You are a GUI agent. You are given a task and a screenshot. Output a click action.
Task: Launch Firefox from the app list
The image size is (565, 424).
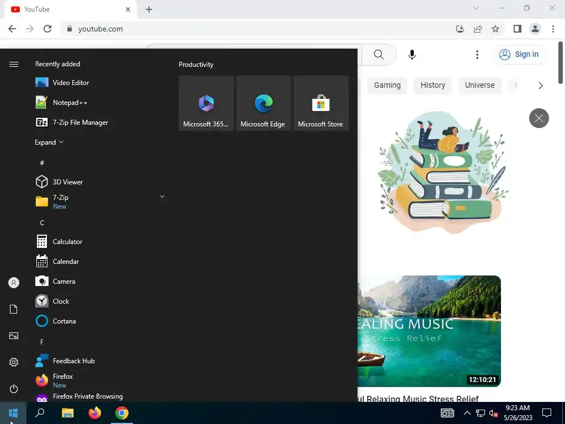[99, 380]
